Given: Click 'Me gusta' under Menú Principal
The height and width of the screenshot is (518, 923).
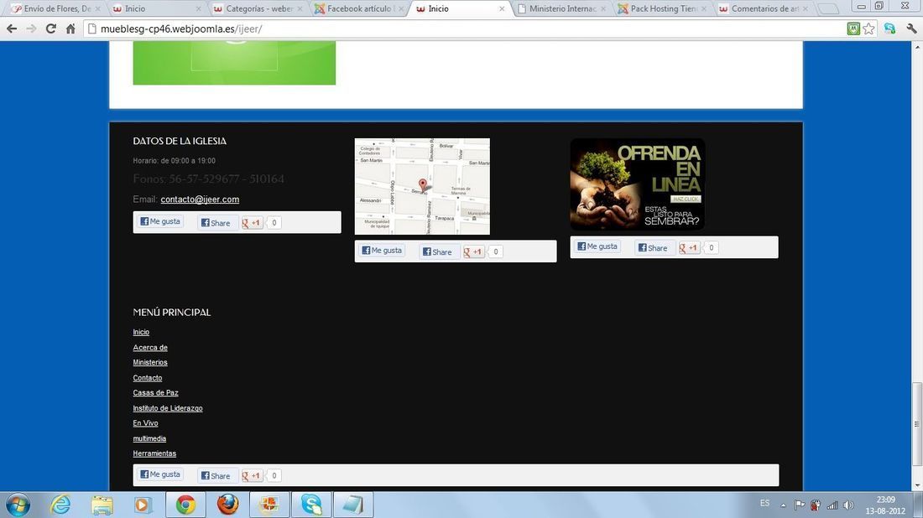Looking at the screenshot, I should point(160,474).
